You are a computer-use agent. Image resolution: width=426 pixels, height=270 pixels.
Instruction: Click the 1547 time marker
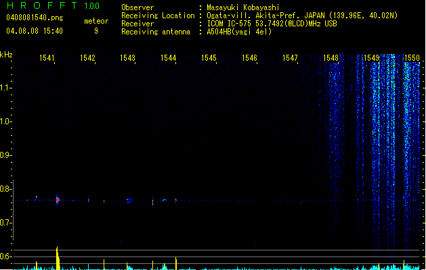pos(290,58)
